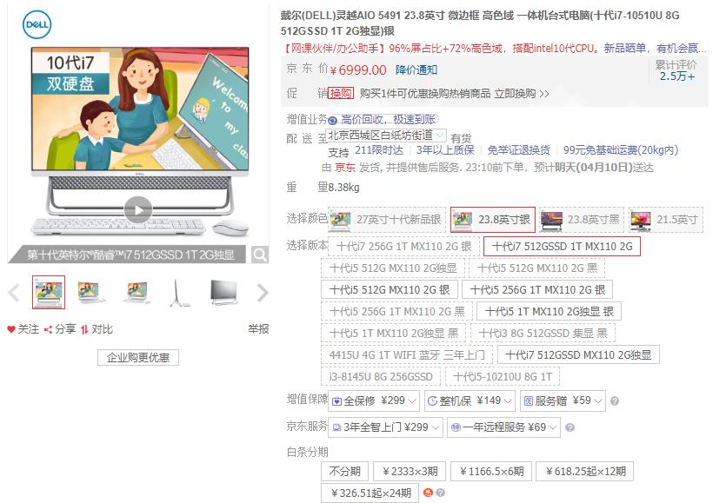
Task: Click the 降价通知 price alert link
Action: click(x=416, y=69)
